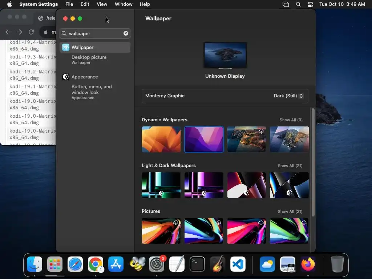Click the wallpaper search field
Image resolution: width=372 pixels, height=279 pixels.
click(x=95, y=33)
